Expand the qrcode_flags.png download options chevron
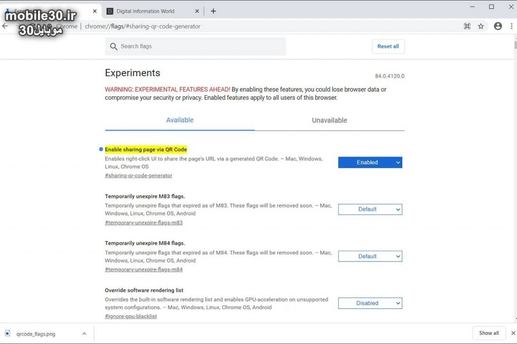The height and width of the screenshot is (344, 517). pyautogui.click(x=84, y=333)
